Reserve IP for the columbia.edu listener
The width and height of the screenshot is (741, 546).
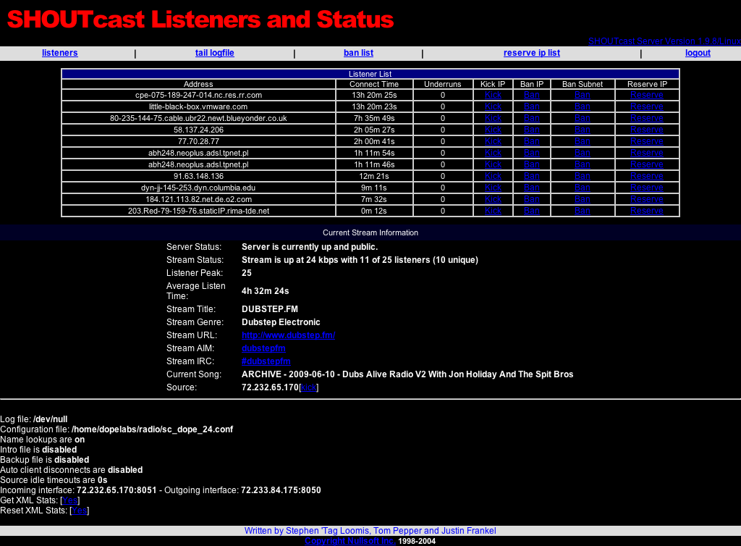pos(647,188)
